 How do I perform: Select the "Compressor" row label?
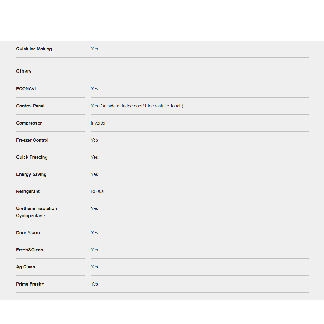click(29, 123)
